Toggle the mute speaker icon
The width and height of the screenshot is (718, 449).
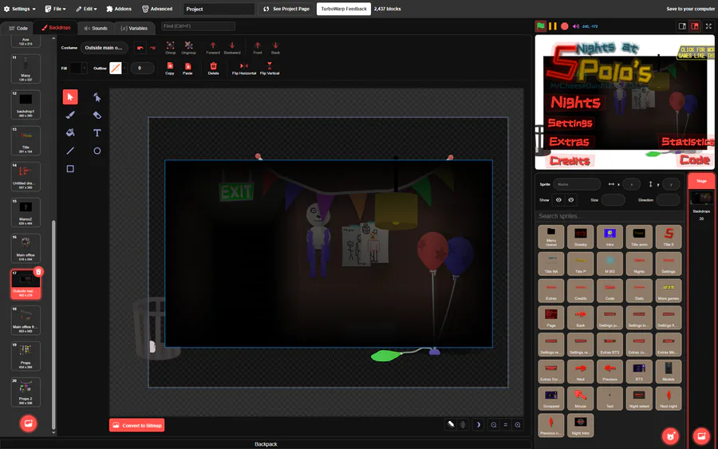coord(576,26)
